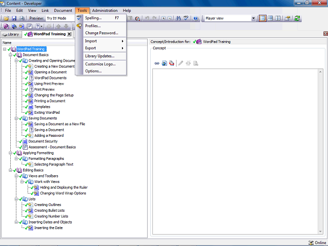Collapse the Work with Views section
The height and width of the screenshot is (246, 328).
(22, 182)
